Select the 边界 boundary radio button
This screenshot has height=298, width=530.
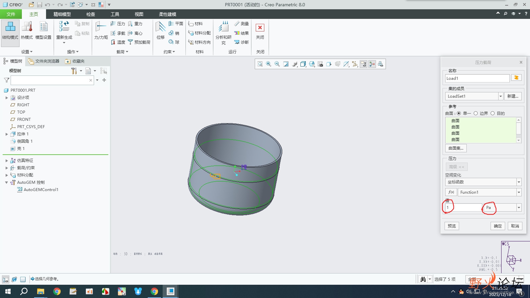pos(476,113)
